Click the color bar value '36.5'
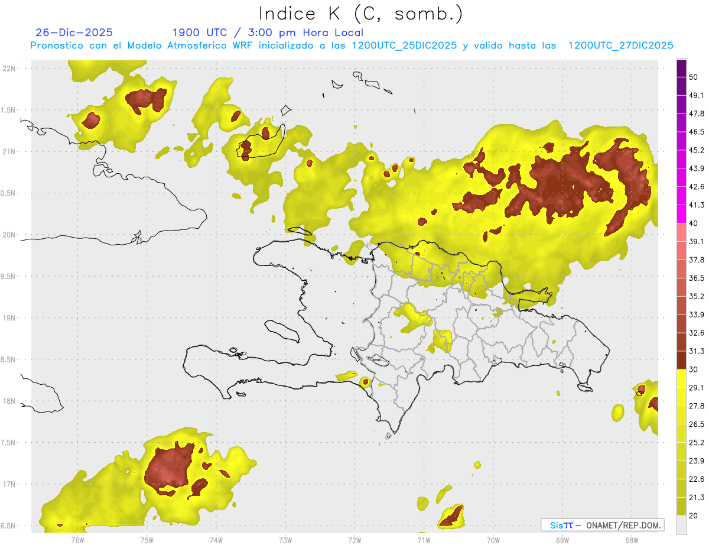The width and height of the screenshot is (709, 548). [697, 278]
